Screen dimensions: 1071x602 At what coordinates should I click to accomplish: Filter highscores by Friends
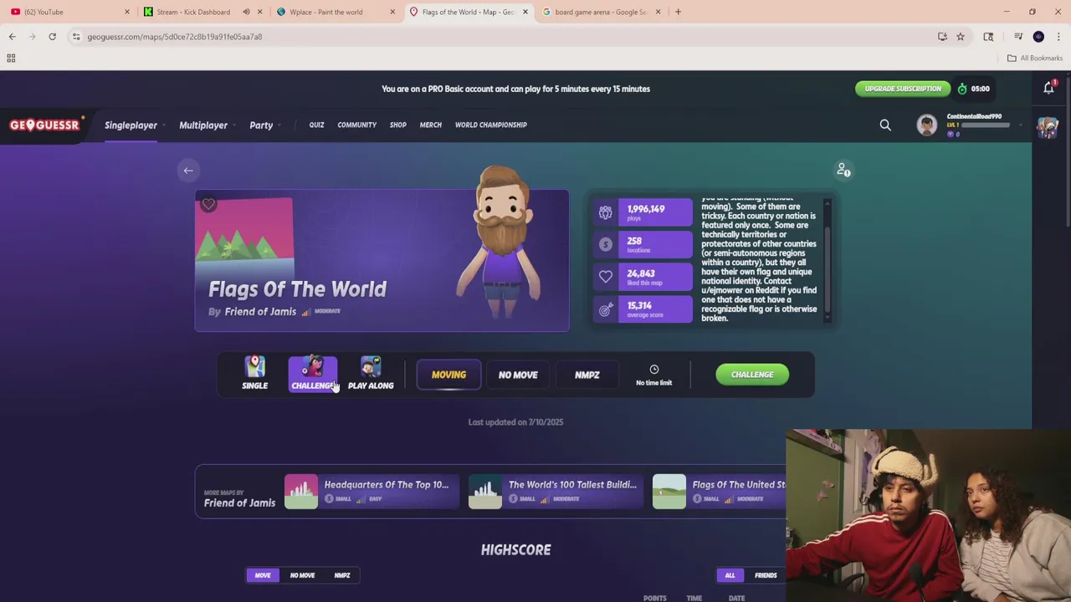[766, 575]
